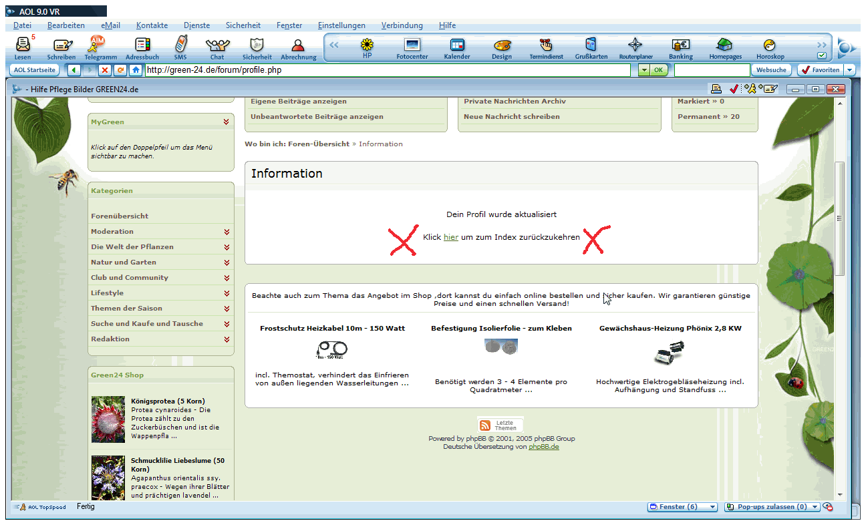Expand the Moderation category

point(227,232)
